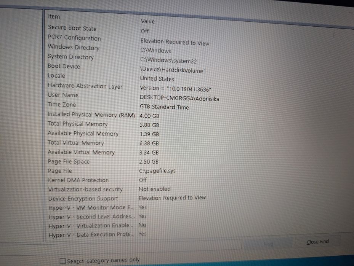Click the Close Find button
The height and width of the screenshot is (266, 354).
318,242
